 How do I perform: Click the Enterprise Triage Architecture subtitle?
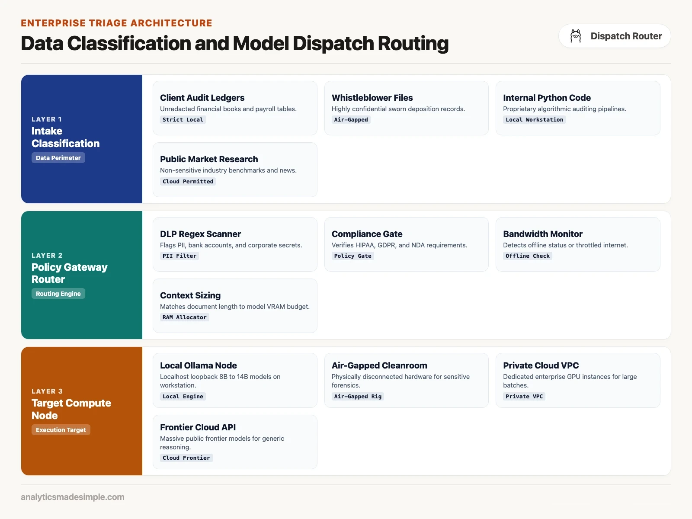116,23
